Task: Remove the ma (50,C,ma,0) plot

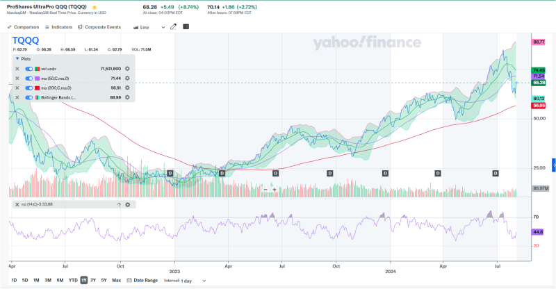Action: tap(17, 79)
